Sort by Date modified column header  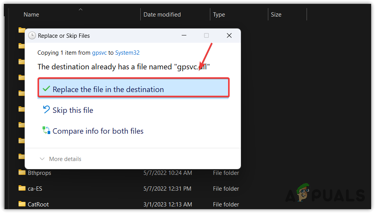pos(162,15)
